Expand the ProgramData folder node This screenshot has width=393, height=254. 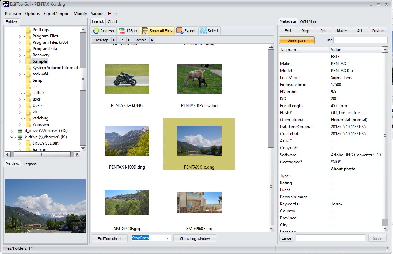pyautogui.click(x=20, y=49)
